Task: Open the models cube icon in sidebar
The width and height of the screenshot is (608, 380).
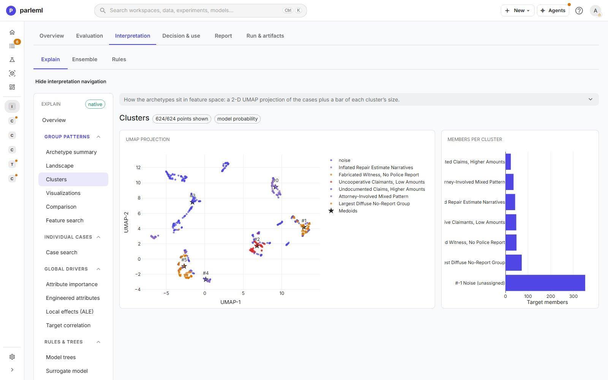Action: click(12, 73)
